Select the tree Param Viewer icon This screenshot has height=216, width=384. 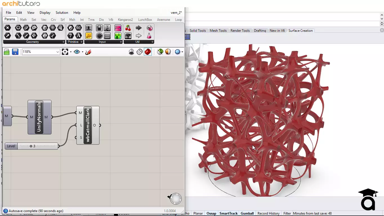click(x=128, y=36)
